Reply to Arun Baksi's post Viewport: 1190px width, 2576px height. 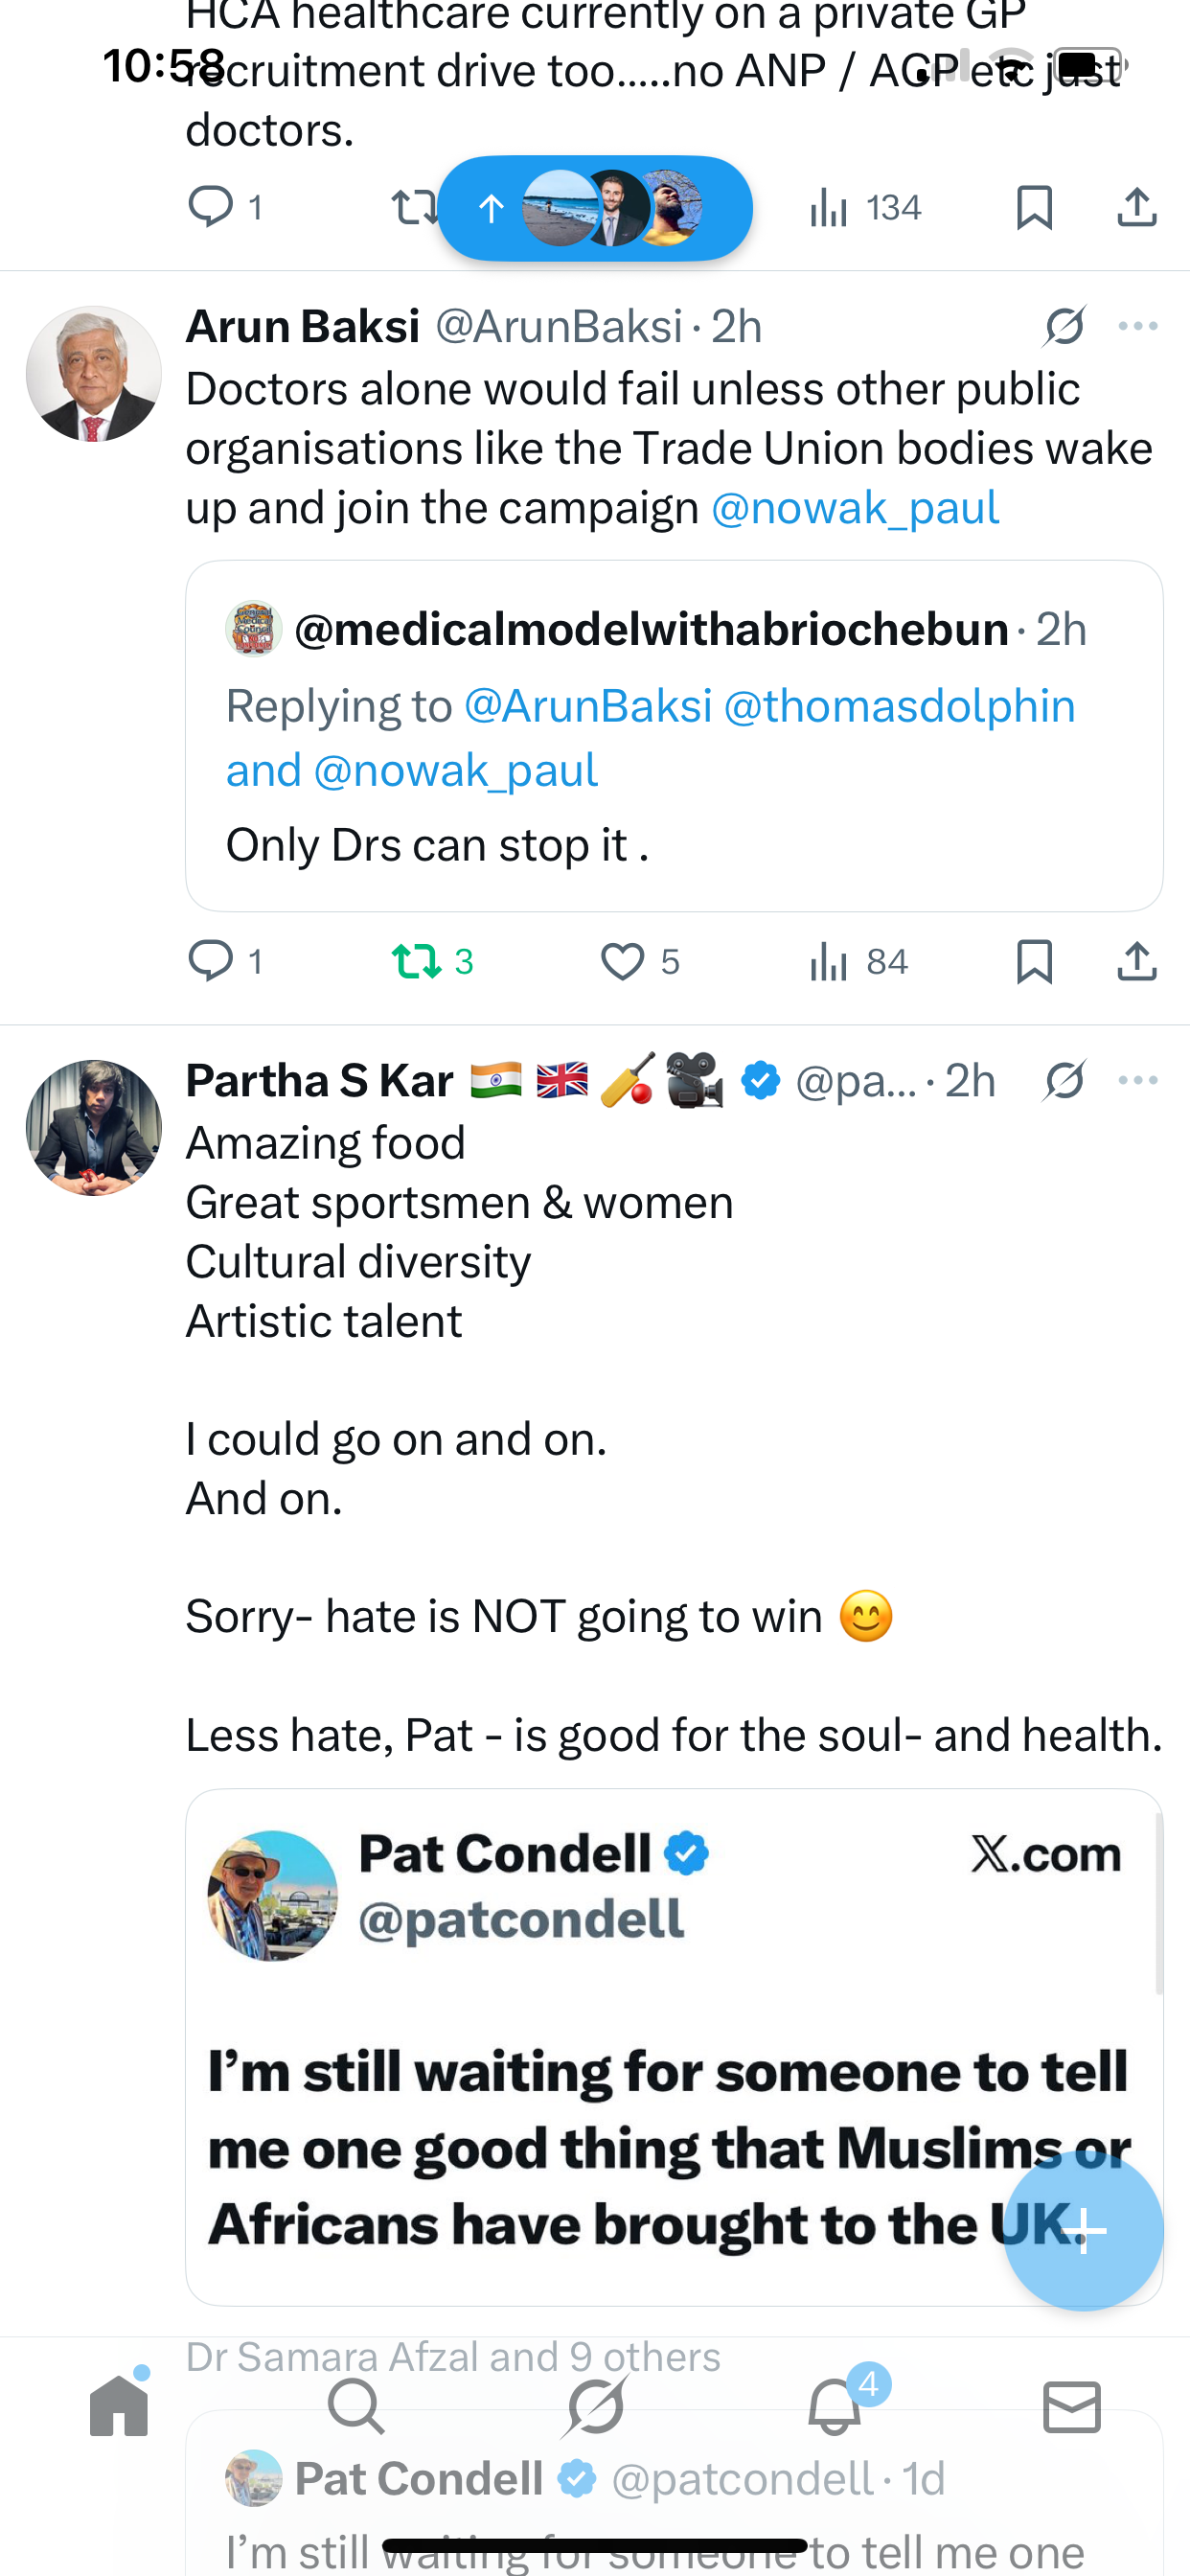point(210,962)
